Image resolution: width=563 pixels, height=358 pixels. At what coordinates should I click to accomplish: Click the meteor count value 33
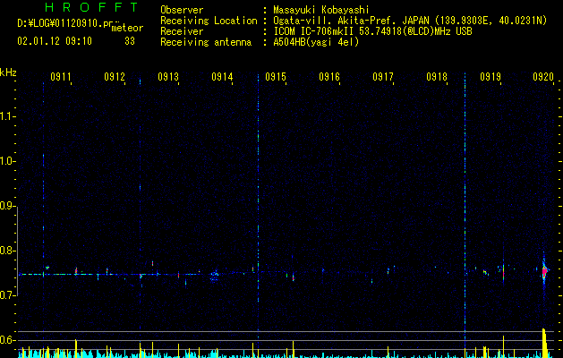point(130,41)
